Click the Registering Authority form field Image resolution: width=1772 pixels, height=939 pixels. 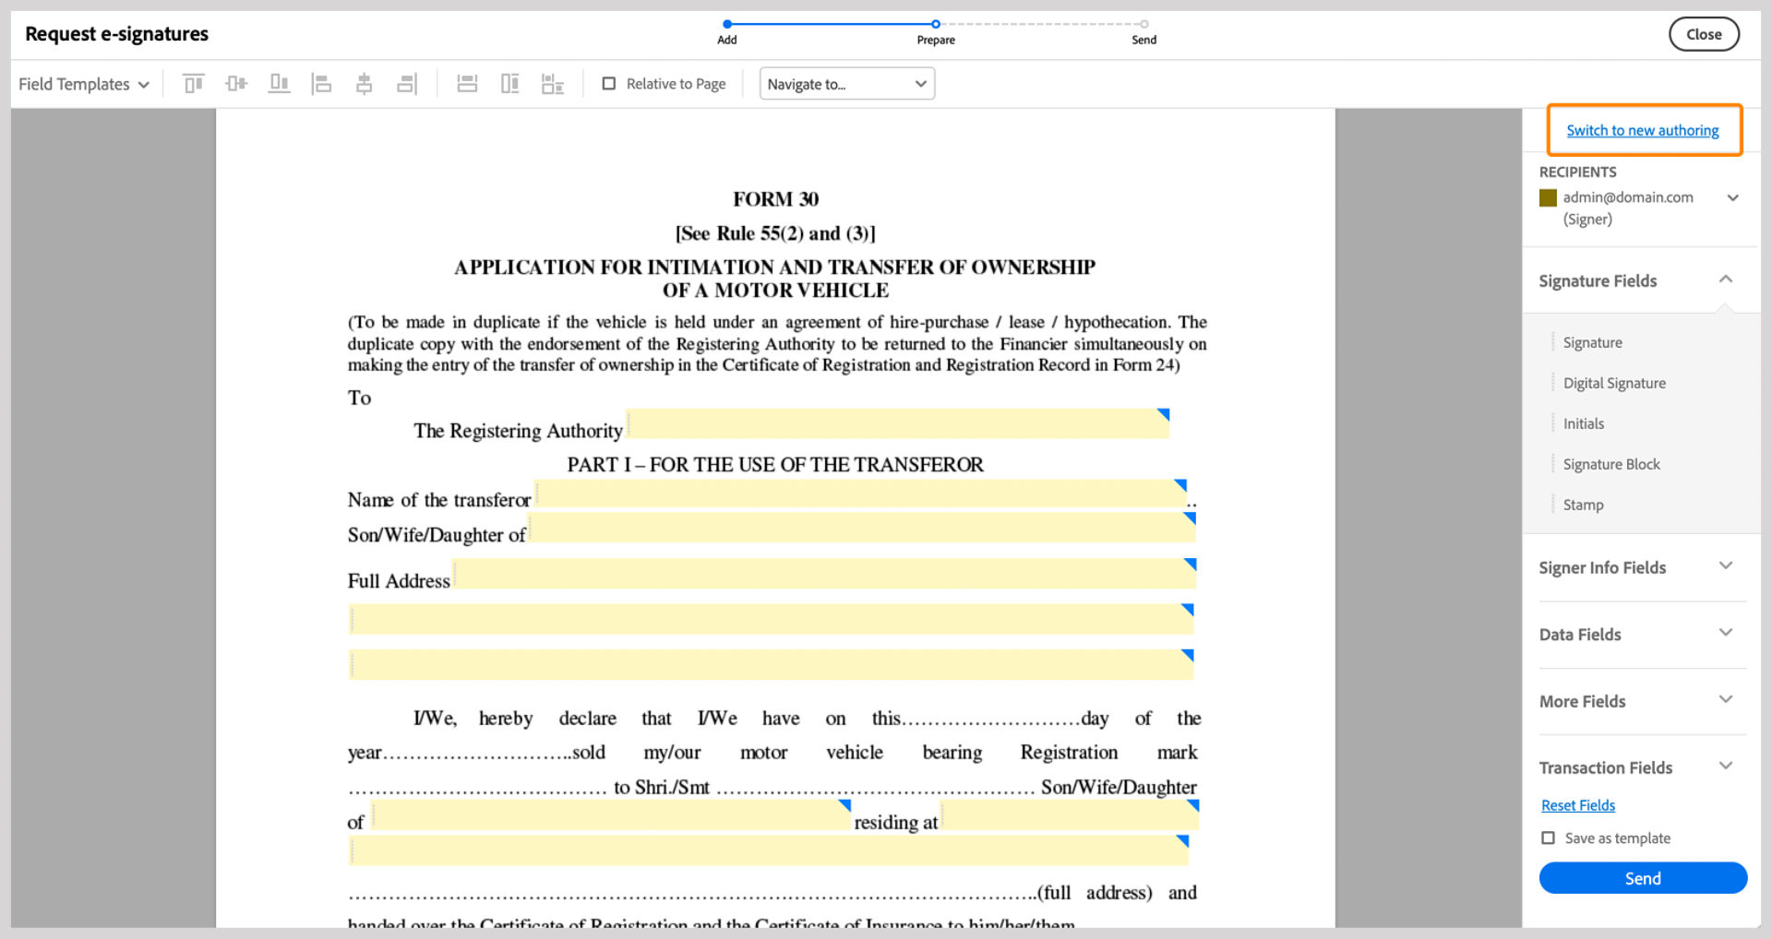898,423
